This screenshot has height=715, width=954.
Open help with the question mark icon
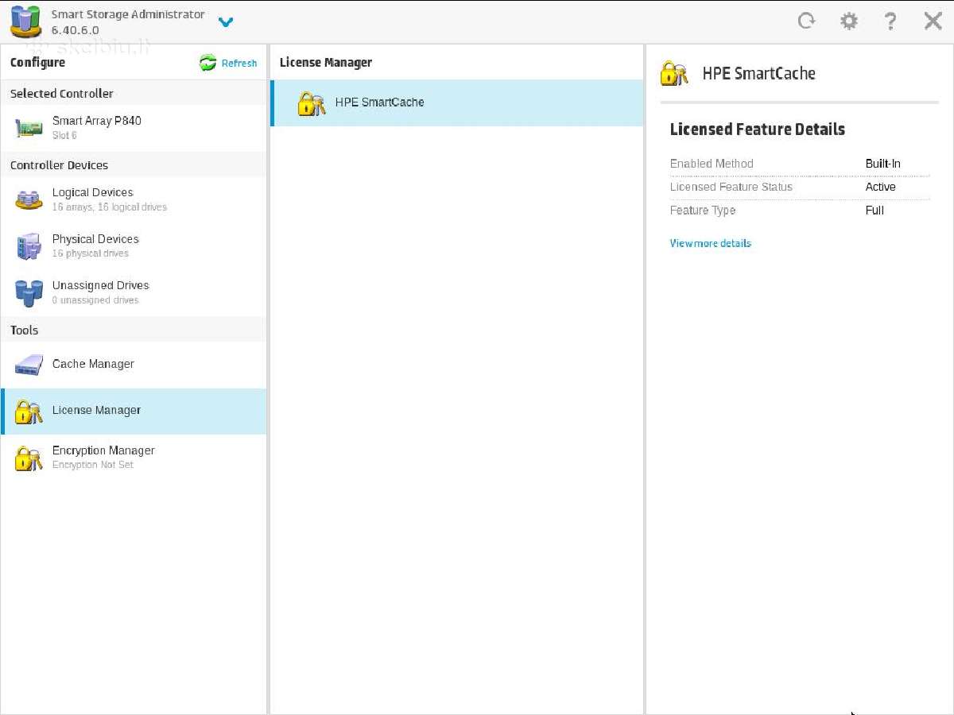click(x=891, y=21)
